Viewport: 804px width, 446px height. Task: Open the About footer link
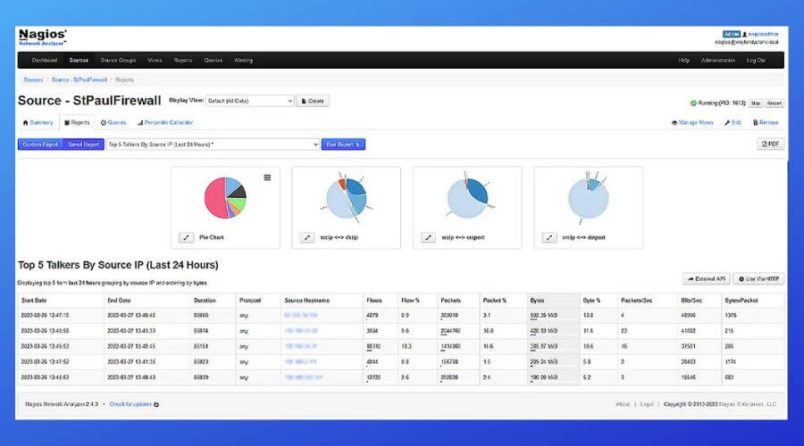623,405
